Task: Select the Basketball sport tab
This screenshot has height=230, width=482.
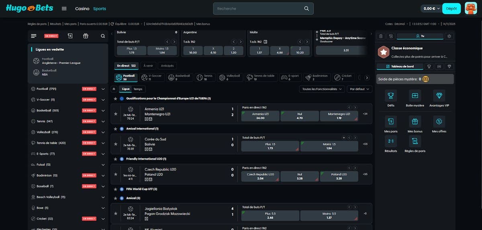Action: [x=179, y=77]
